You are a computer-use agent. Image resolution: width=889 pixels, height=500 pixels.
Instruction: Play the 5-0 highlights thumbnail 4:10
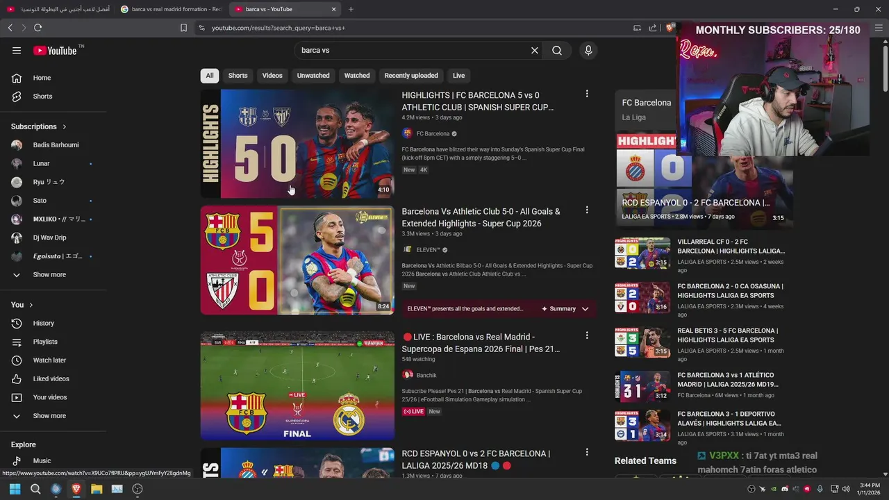(297, 143)
